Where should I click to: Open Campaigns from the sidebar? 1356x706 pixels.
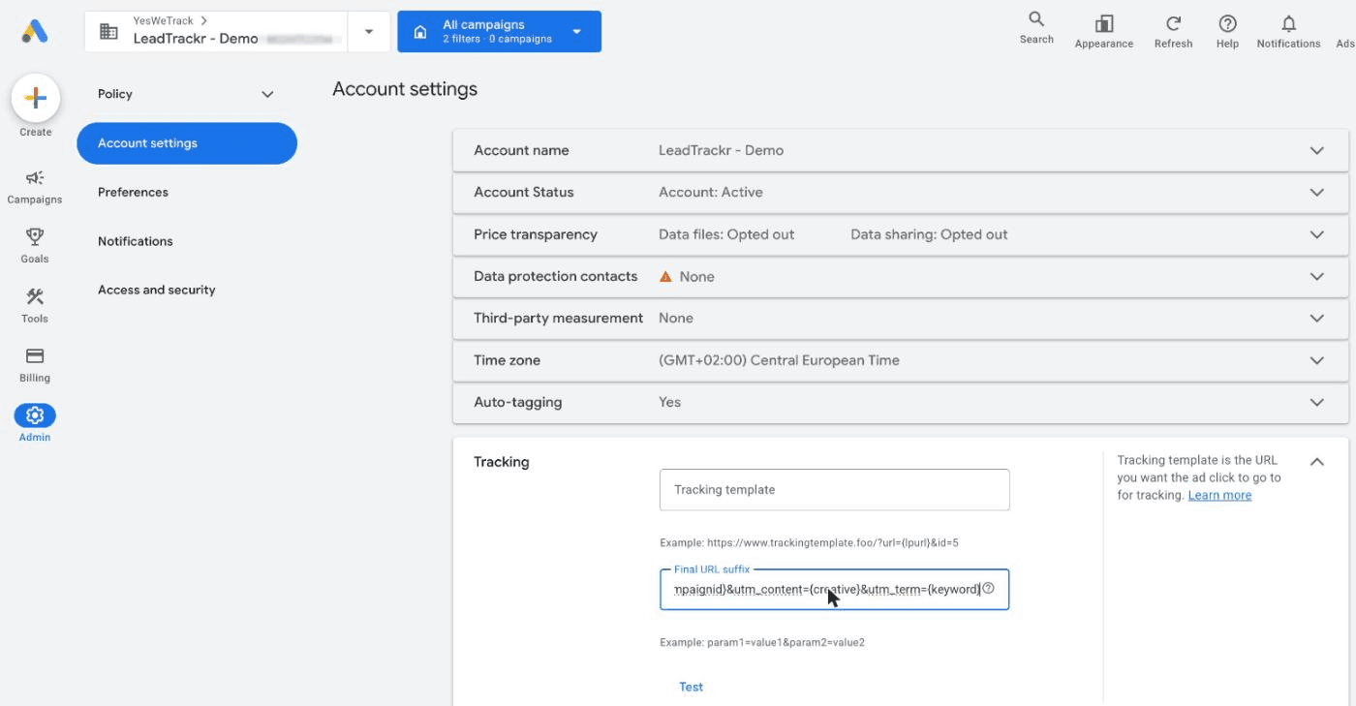click(35, 186)
